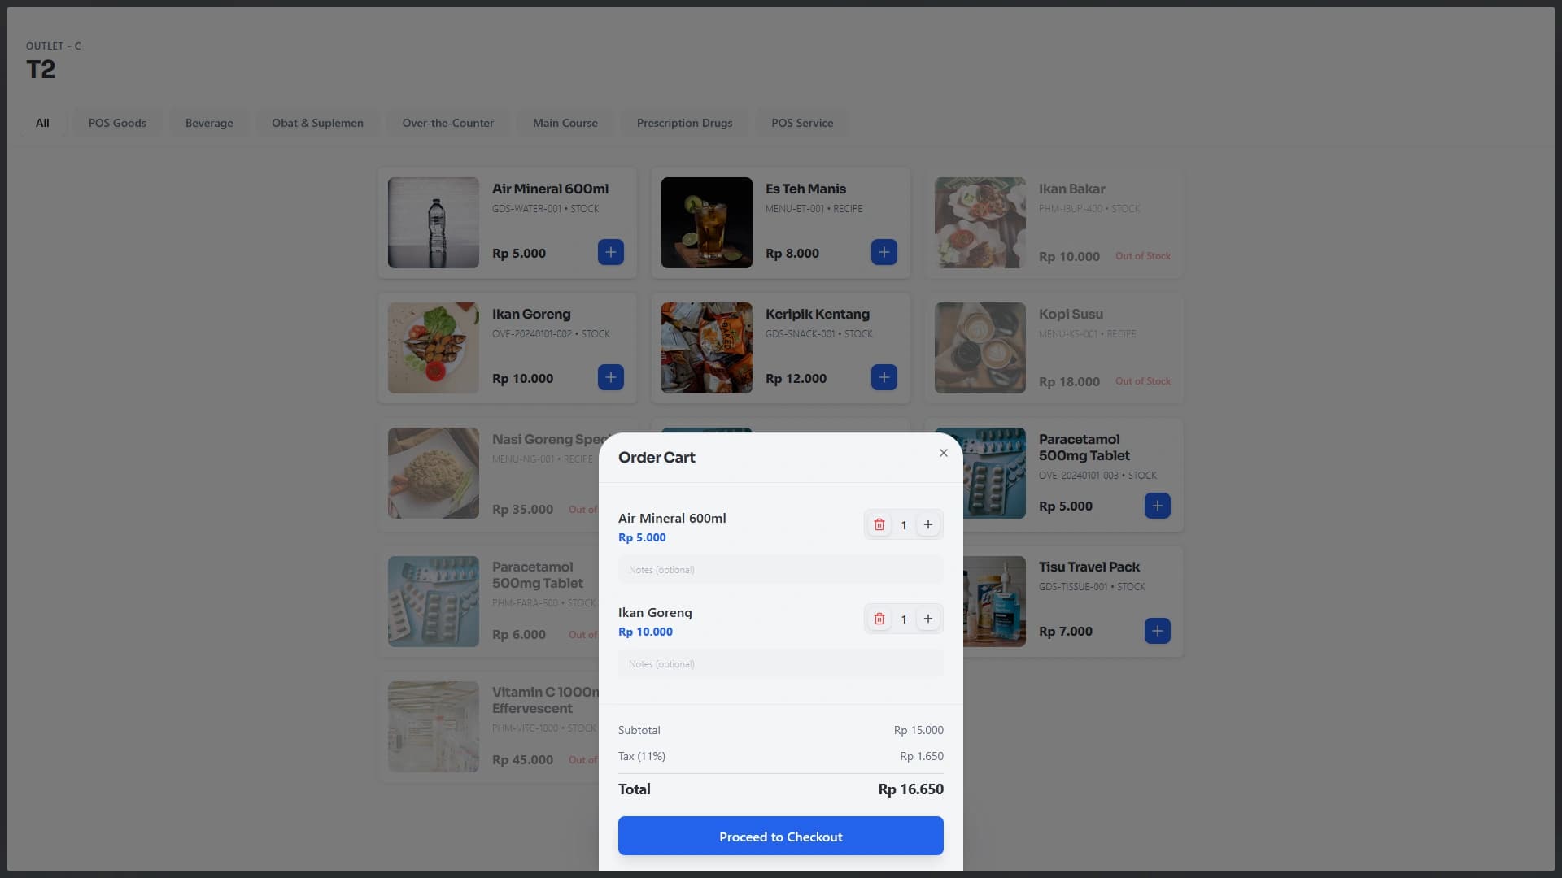
Task: Remove Ikan Goreng from Order Cart
Action: click(x=879, y=619)
